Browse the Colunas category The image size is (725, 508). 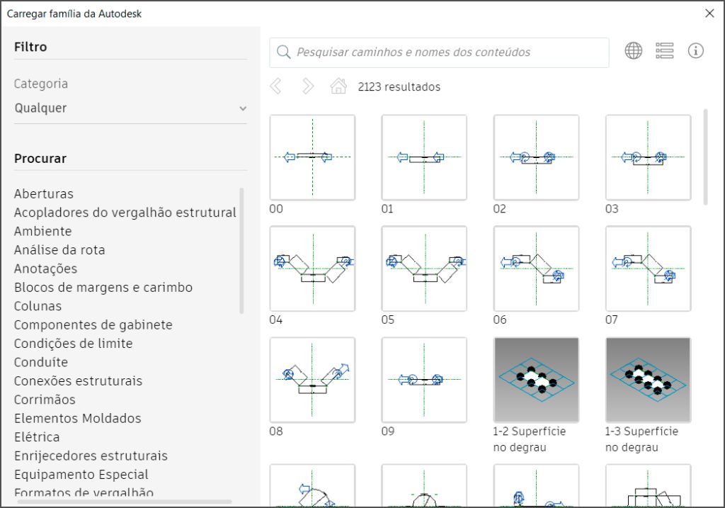click(x=38, y=306)
